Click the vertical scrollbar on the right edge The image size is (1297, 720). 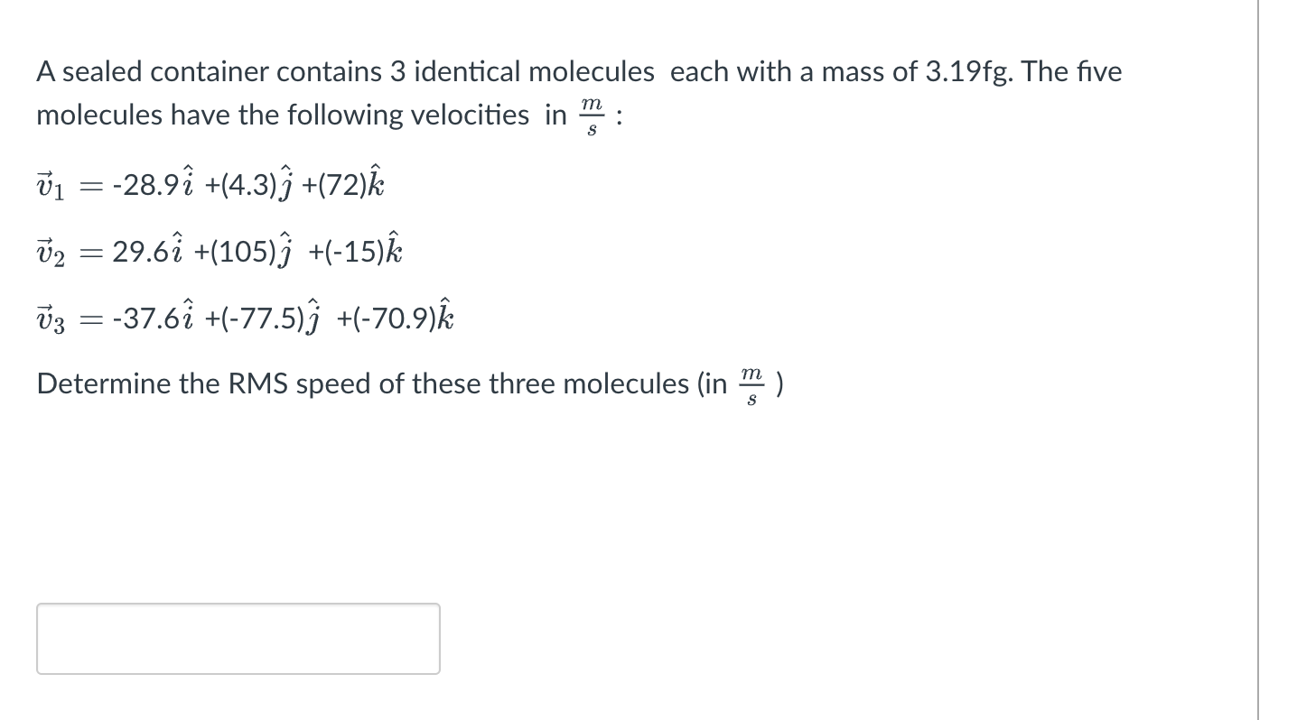point(1257,361)
